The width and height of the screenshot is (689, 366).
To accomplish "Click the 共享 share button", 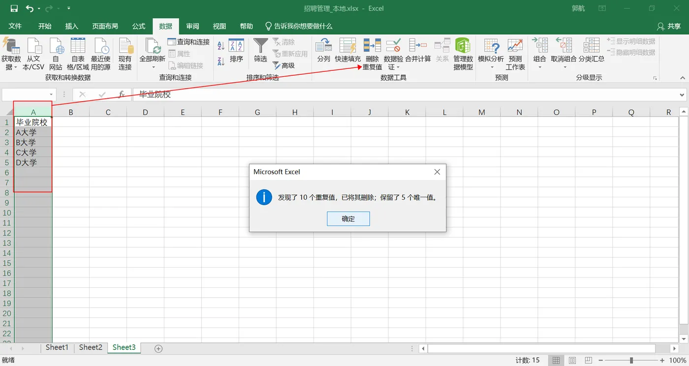I will click(669, 26).
